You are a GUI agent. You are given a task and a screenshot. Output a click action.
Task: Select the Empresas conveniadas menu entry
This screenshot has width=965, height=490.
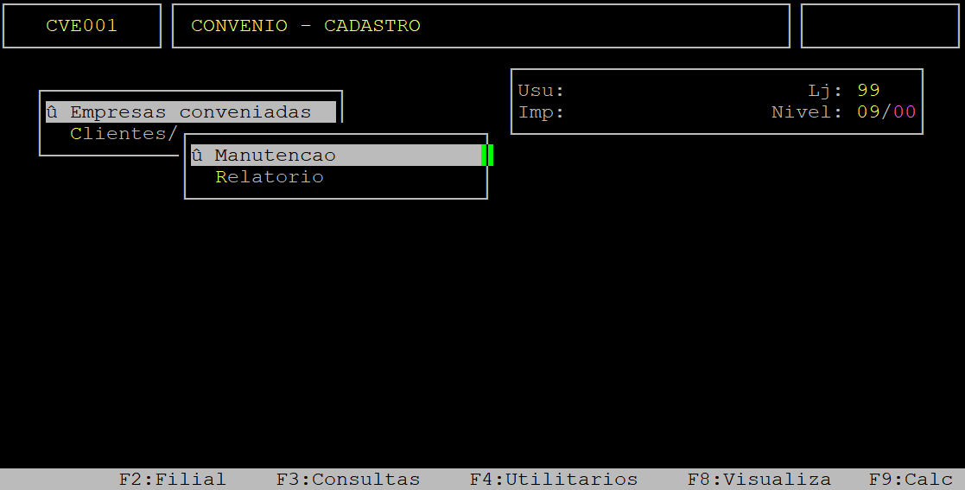coord(191,112)
